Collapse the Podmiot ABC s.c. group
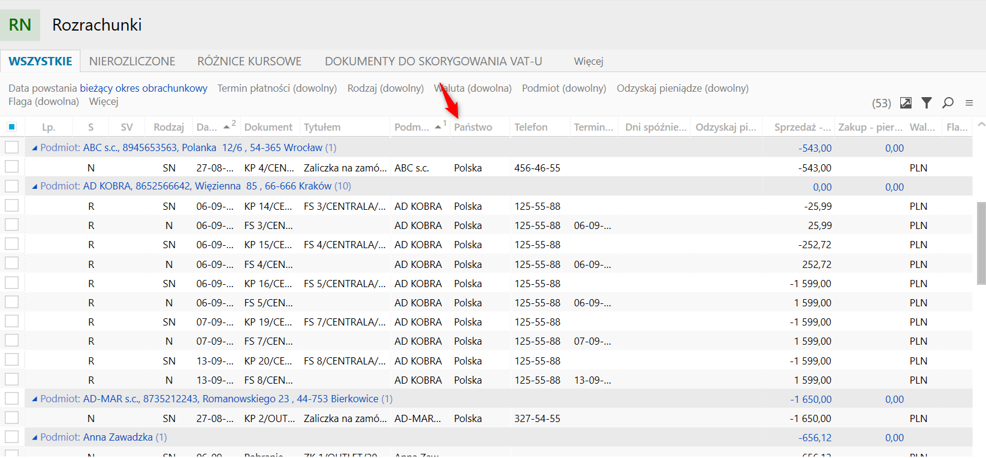This screenshot has width=986, height=458. (35, 148)
